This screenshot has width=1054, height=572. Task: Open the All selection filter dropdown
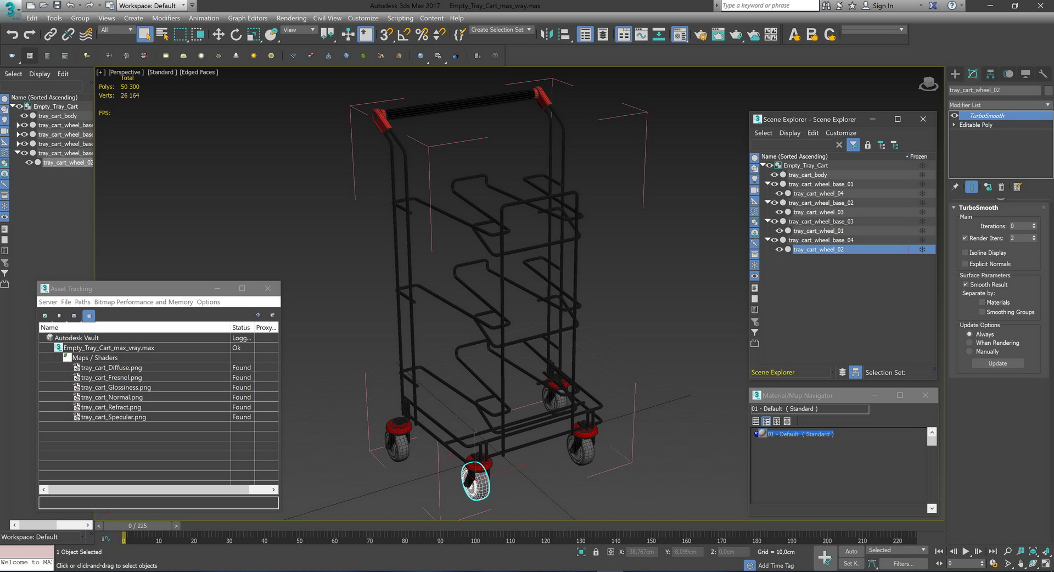pyautogui.click(x=116, y=30)
